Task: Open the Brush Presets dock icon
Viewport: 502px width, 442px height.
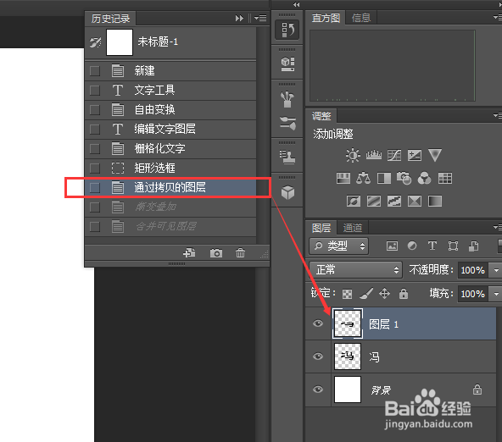Action: 287,123
